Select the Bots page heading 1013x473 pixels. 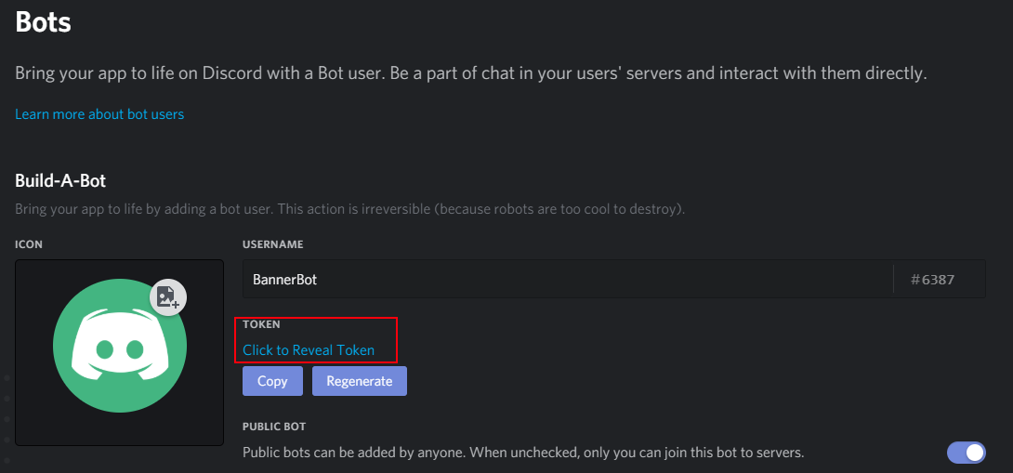(44, 22)
